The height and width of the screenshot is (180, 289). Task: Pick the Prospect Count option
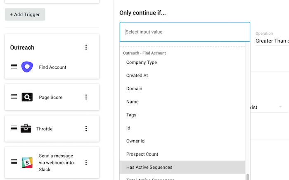click(182, 154)
